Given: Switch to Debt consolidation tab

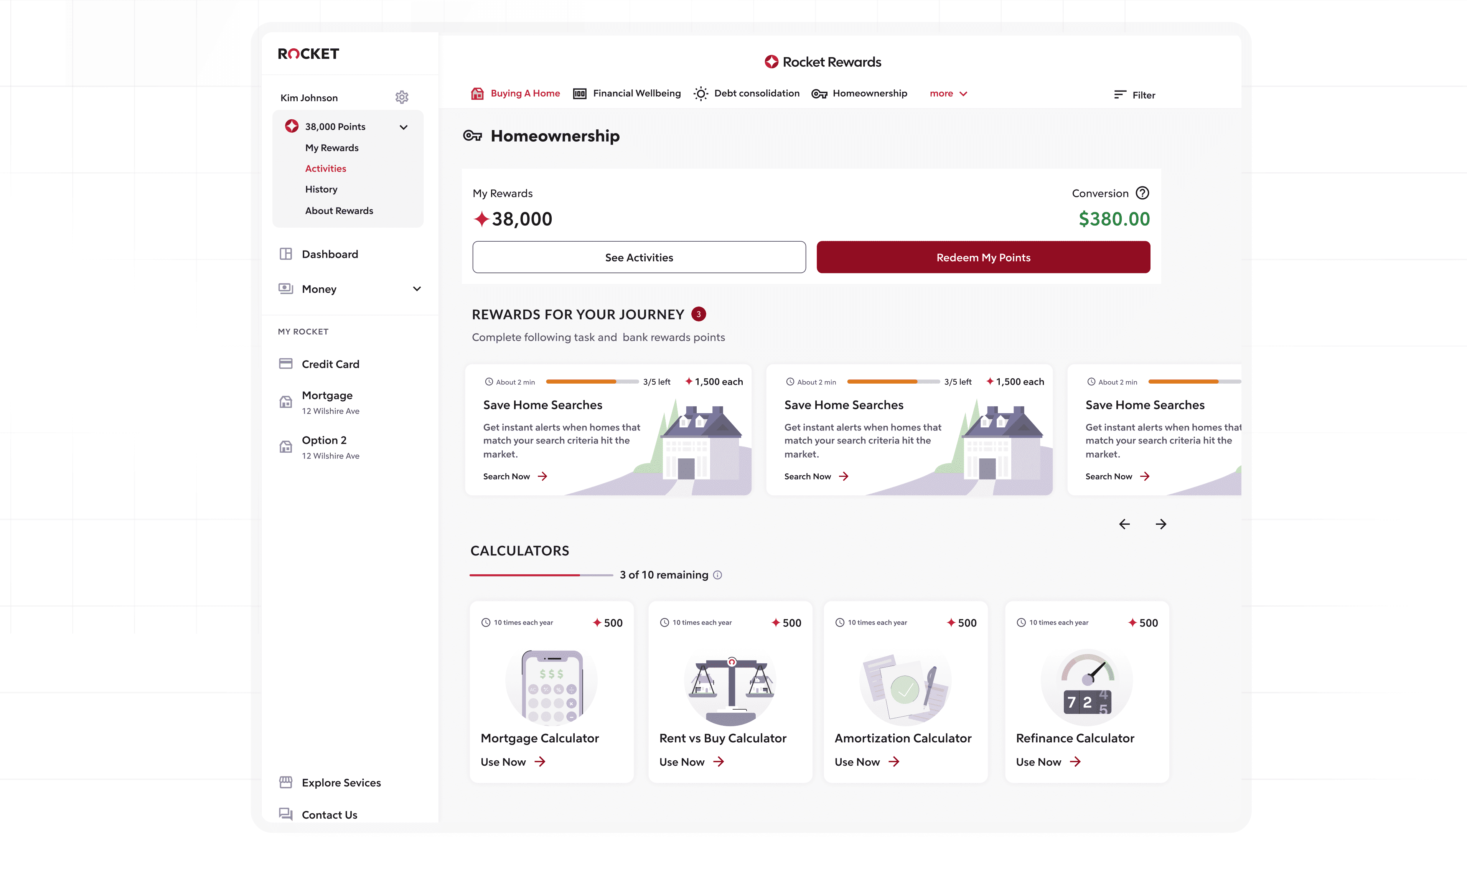Looking at the screenshot, I should tap(747, 94).
